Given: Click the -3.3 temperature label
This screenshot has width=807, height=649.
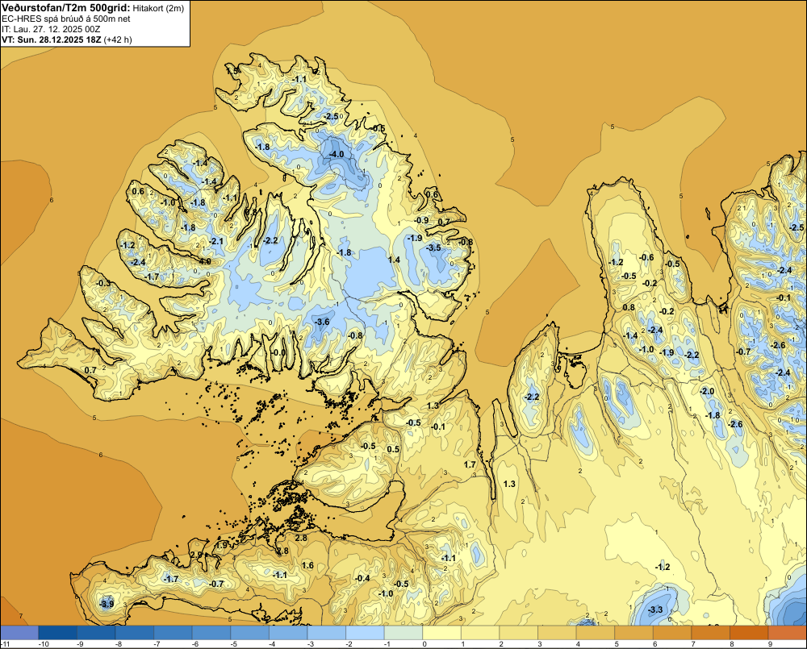Looking at the screenshot, I should (655, 610).
